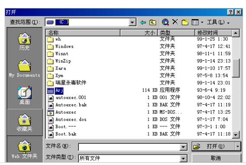This screenshot has width=246, height=165.
Task: Click the 98-10-4 22:02 date cell
Action: [x=214, y=97]
